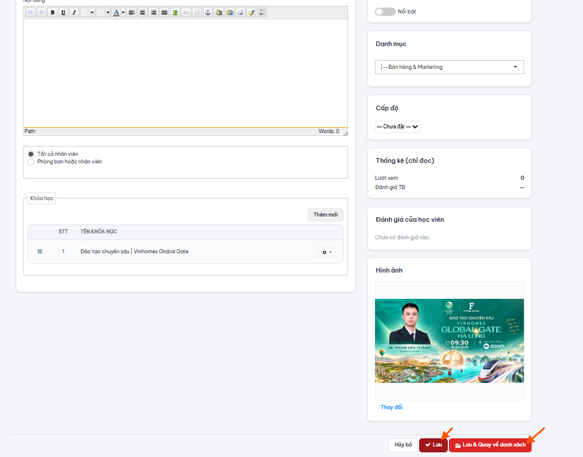Toggle the Nổi bật switch

pos(385,12)
